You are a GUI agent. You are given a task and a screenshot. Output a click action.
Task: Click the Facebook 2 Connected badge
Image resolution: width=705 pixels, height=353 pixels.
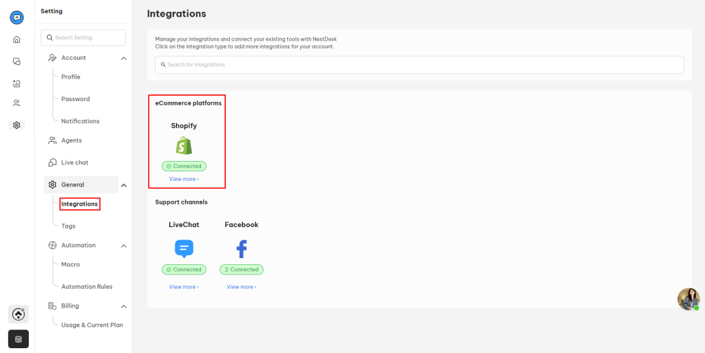[x=242, y=270]
